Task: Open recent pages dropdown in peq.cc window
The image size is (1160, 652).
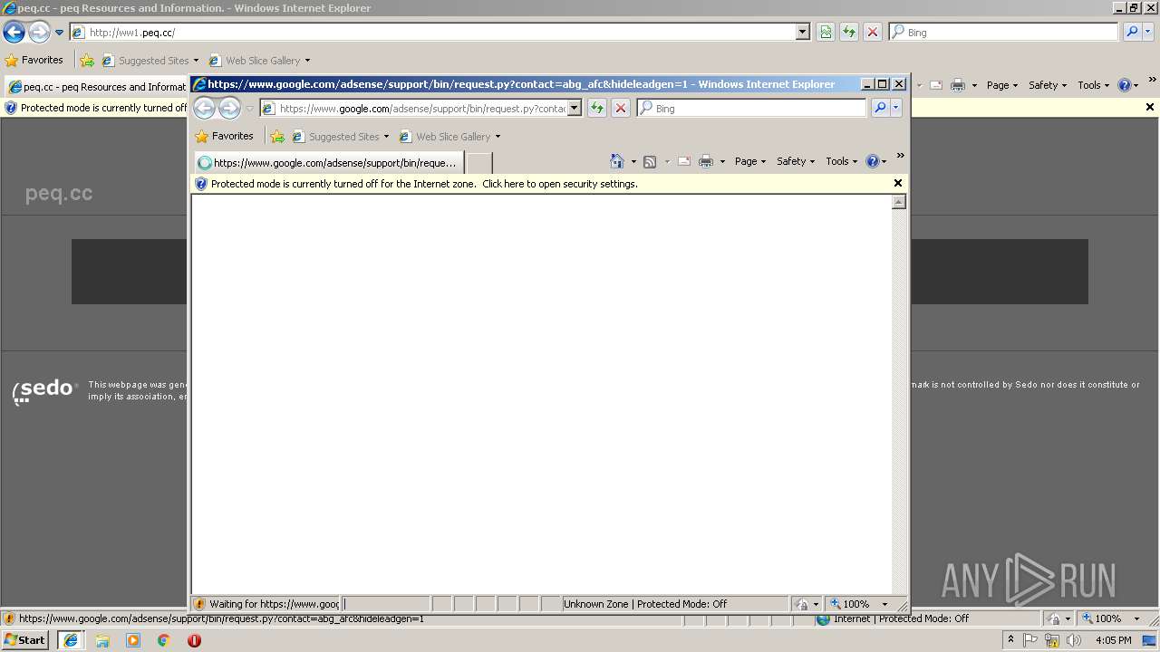Action: (x=59, y=33)
